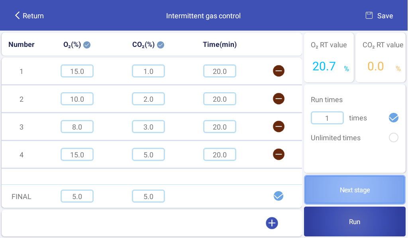Toggle the CO₂(%) column checkmark
408x238 pixels.
point(161,45)
